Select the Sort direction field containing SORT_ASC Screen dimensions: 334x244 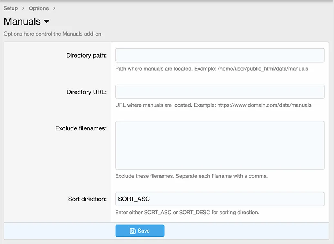coord(220,199)
